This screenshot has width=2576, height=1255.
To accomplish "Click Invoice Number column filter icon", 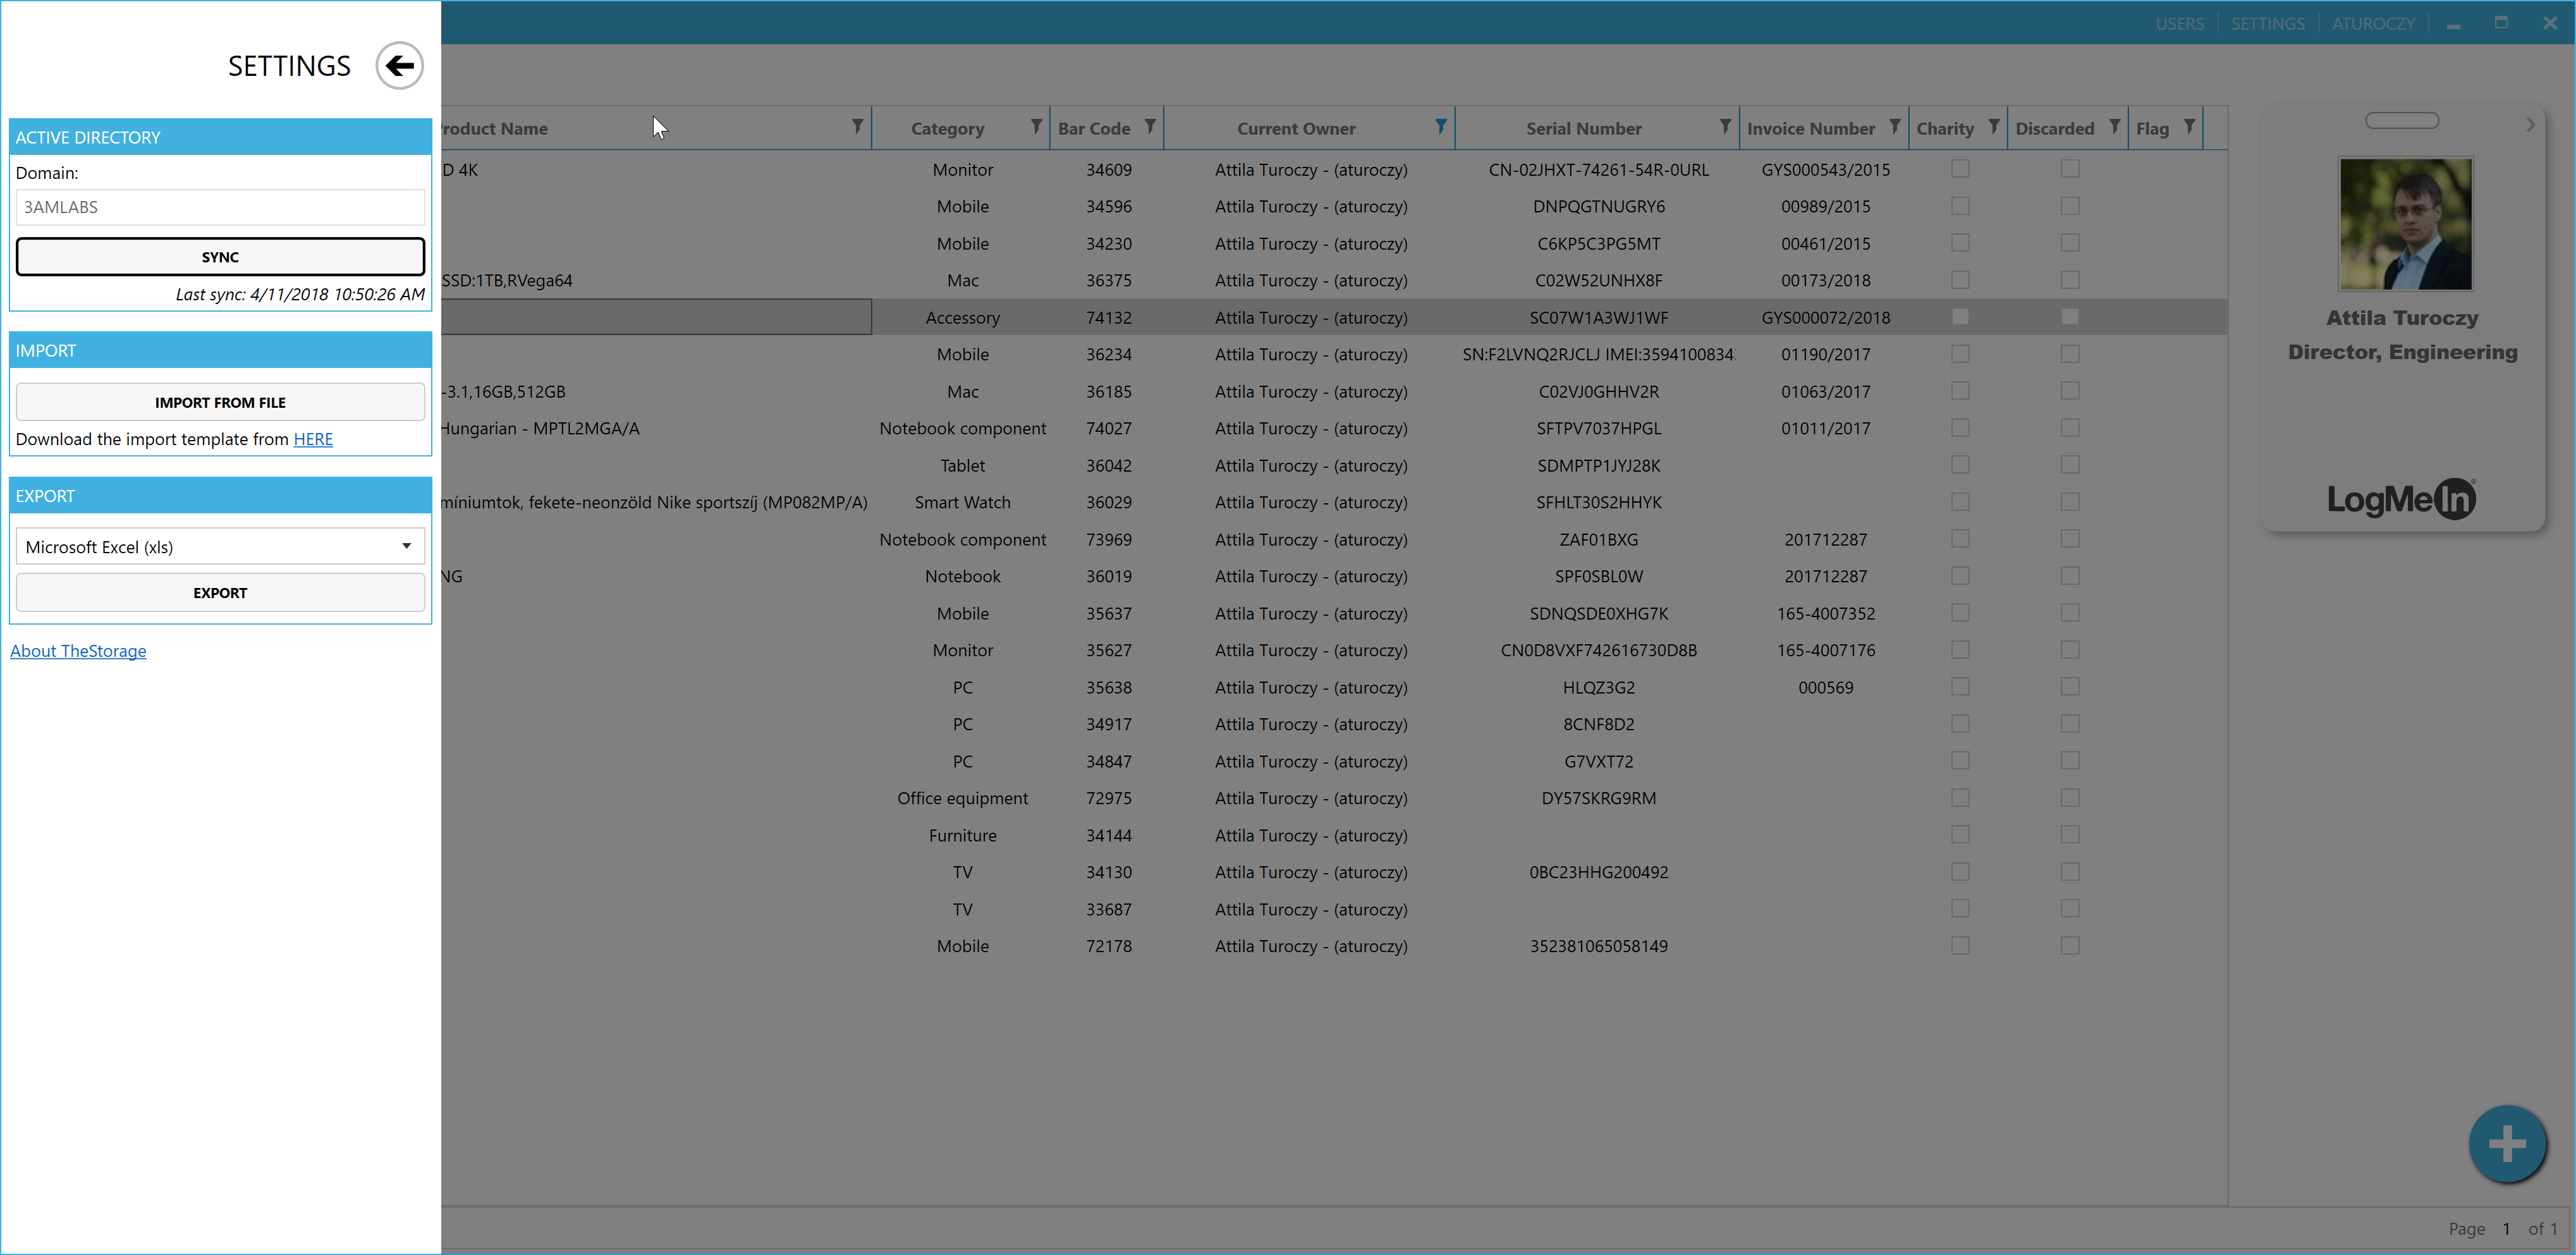I will pos(1894,127).
